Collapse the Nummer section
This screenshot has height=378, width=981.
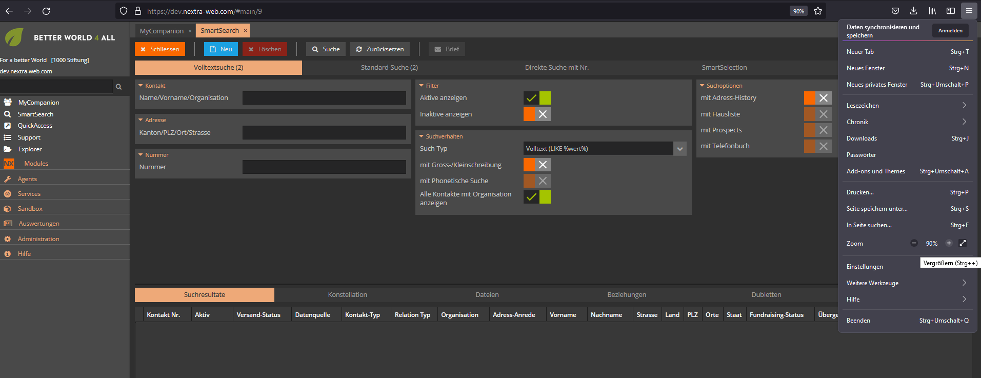141,155
